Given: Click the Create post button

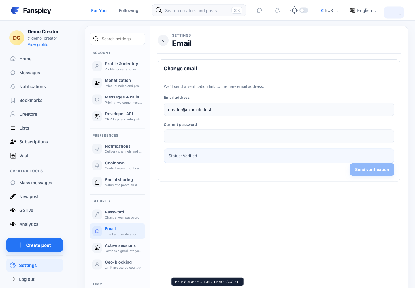Looking at the screenshot, I should click(35, 245).
